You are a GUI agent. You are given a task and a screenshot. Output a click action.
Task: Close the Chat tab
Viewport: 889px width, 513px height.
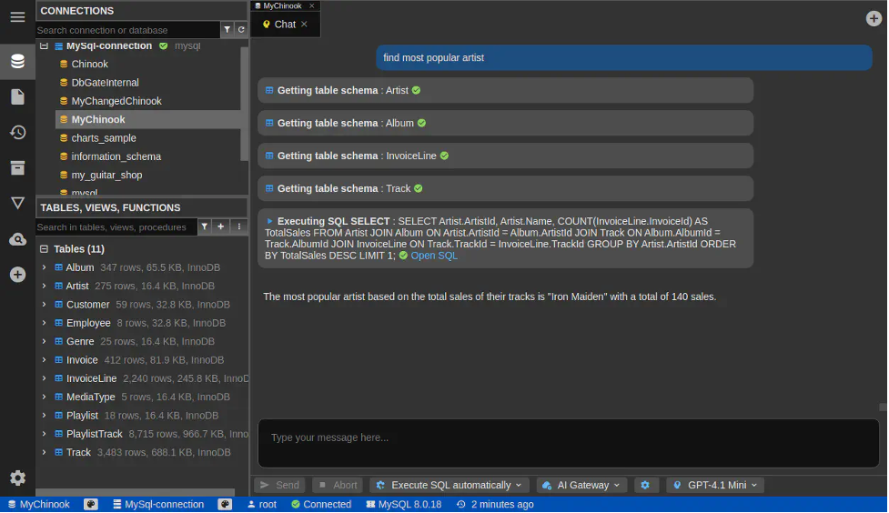pos(304,24)
